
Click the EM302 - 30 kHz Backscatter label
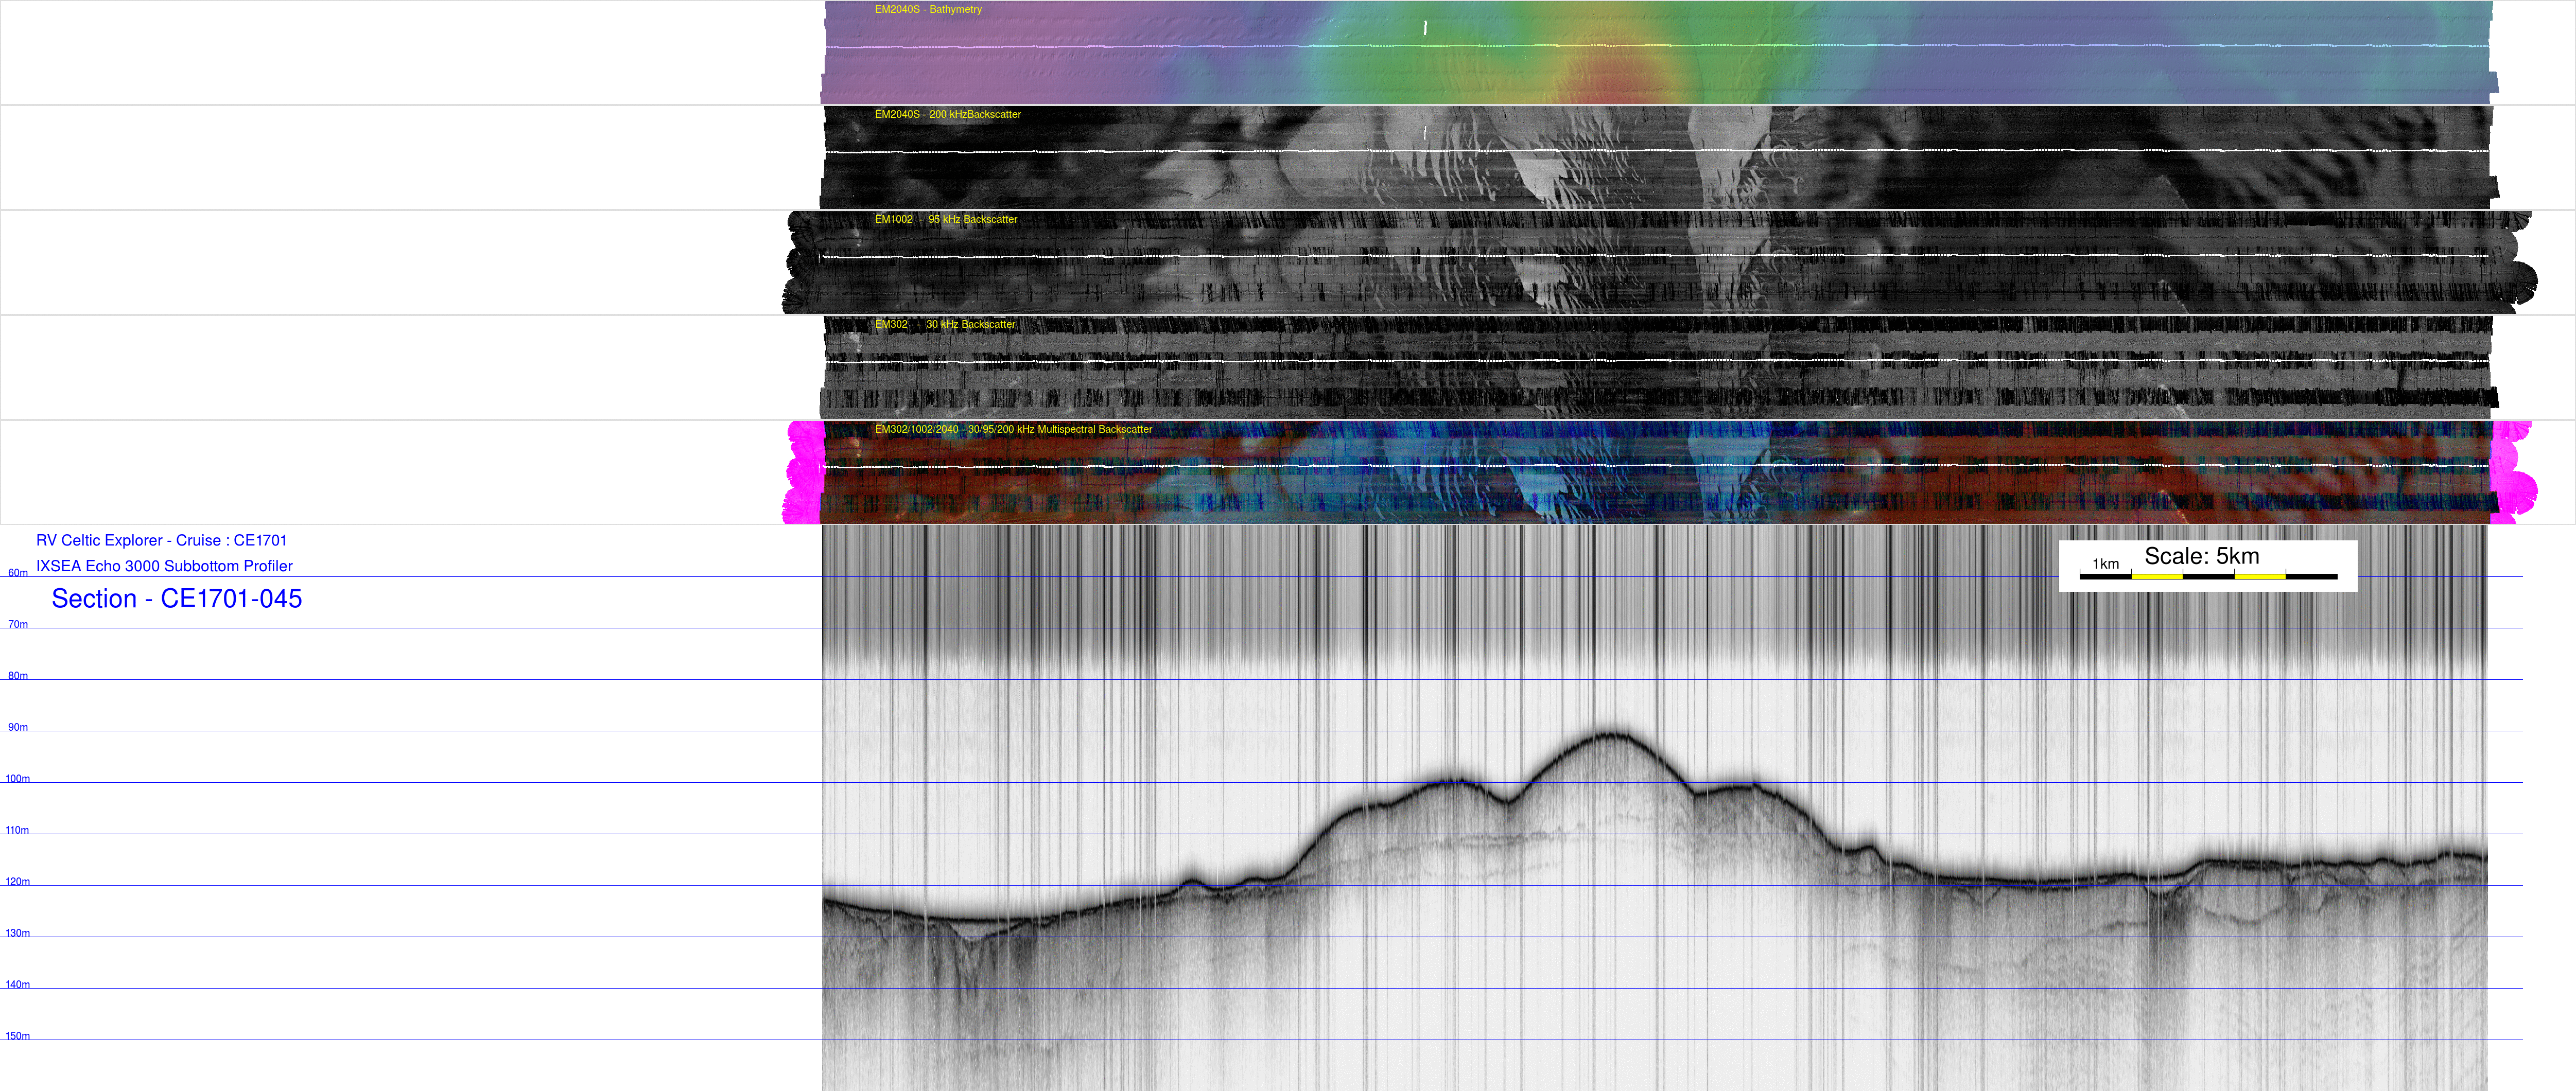tap(944, 325)
